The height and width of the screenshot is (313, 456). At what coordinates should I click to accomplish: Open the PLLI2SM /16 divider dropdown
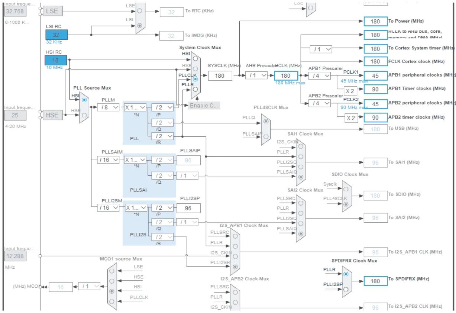(x=108, y=207)
